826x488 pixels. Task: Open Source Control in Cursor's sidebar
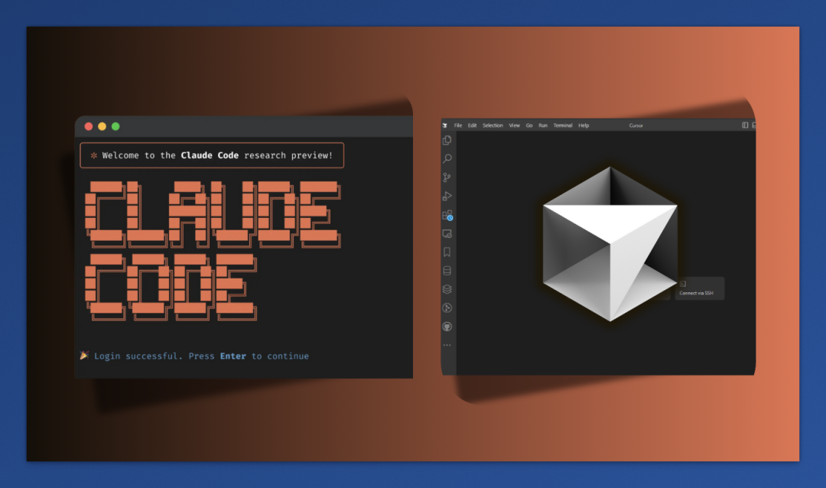447,177
